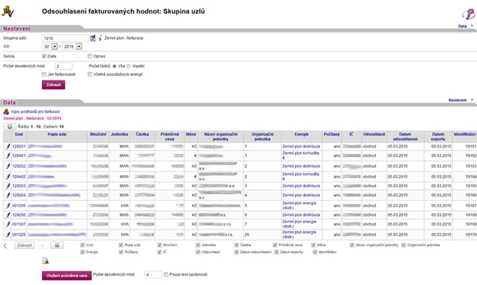Open node link 129204
The image size is (477, 285).
tap(19, 195)
